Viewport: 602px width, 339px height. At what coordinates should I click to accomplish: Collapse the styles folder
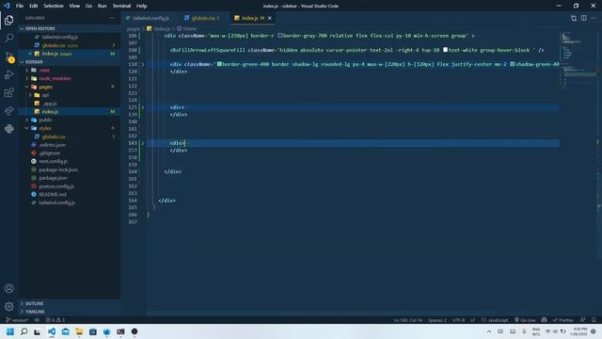[x=45, y=128]
